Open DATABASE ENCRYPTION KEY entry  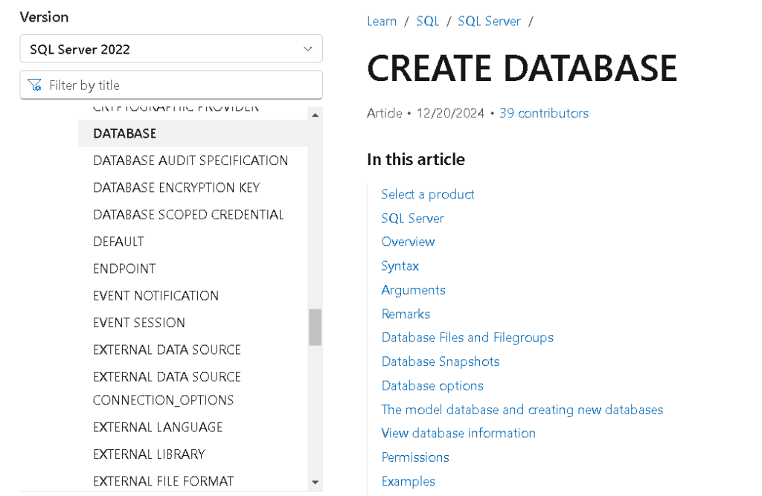[x=176, y=187]
